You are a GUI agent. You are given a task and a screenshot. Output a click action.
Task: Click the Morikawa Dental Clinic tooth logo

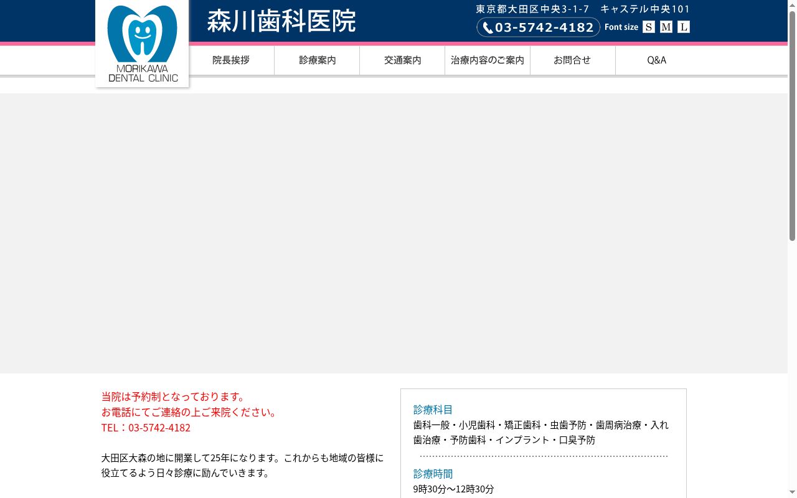(142, 43)
